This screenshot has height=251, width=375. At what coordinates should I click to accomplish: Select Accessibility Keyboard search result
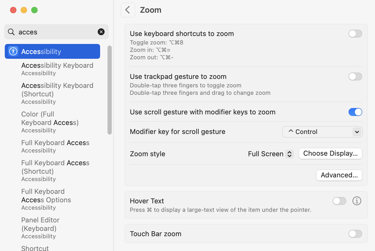click(57, 69)
